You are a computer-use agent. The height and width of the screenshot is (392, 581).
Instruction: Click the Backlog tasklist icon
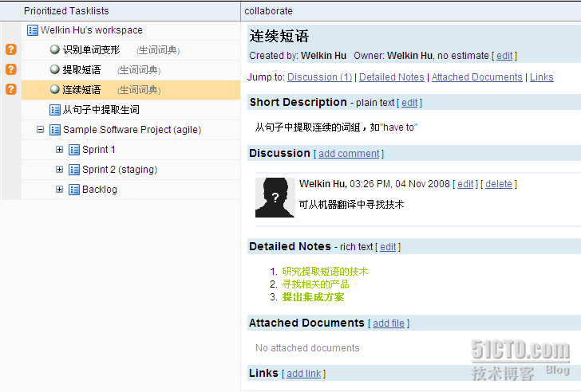coord(74,190)
